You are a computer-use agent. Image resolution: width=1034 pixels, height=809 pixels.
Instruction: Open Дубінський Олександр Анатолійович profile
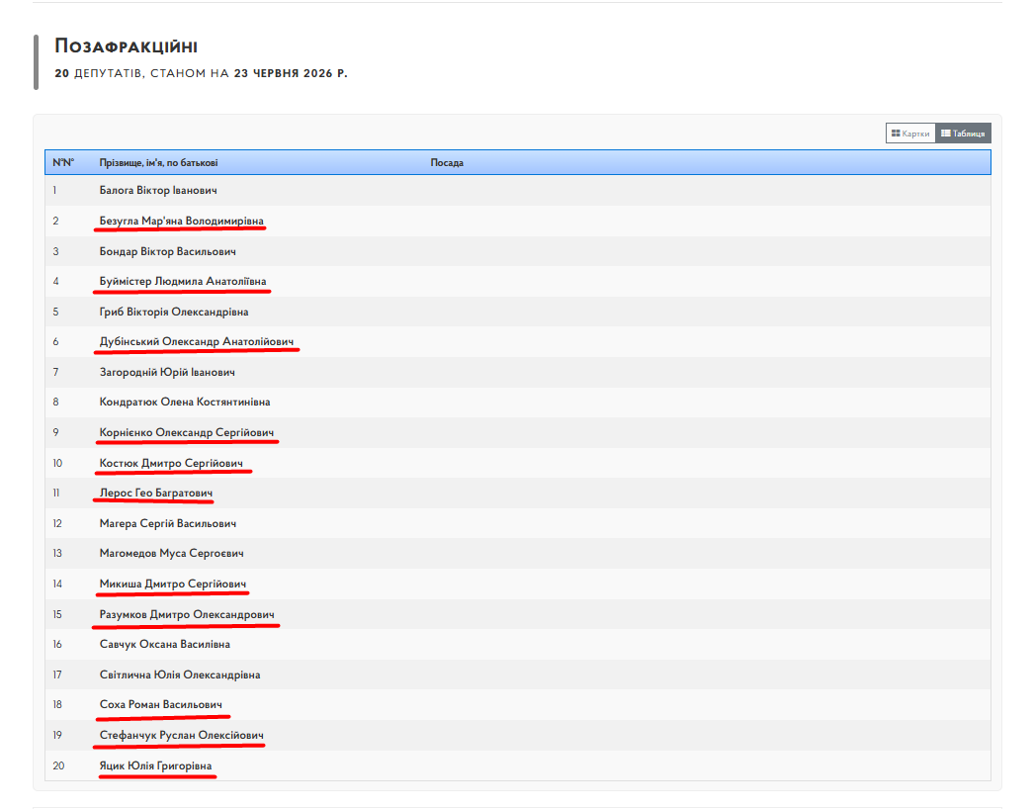[x=197, y=341]
